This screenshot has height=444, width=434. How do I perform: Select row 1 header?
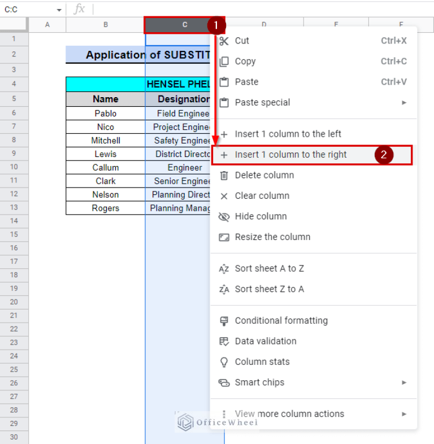tap(14, 39)
